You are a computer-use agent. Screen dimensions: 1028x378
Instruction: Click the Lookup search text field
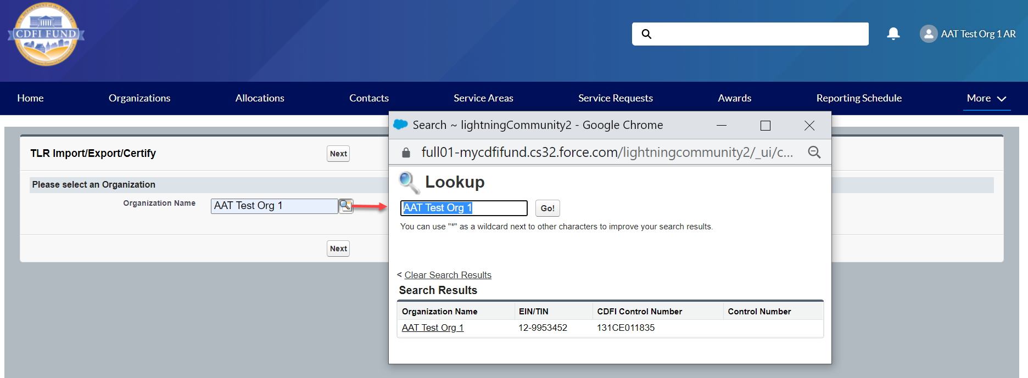pyautogui.click(x=463, y=208)
